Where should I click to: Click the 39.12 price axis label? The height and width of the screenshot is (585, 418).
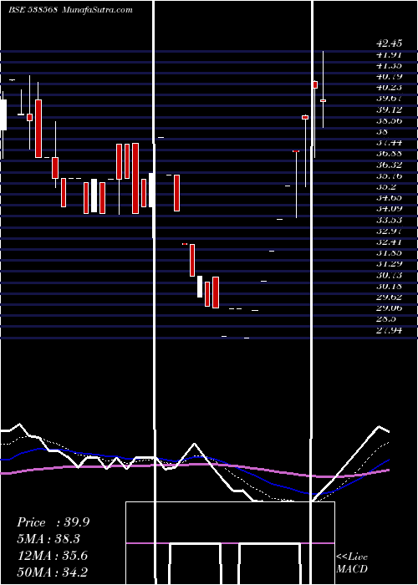coord(390,109)
